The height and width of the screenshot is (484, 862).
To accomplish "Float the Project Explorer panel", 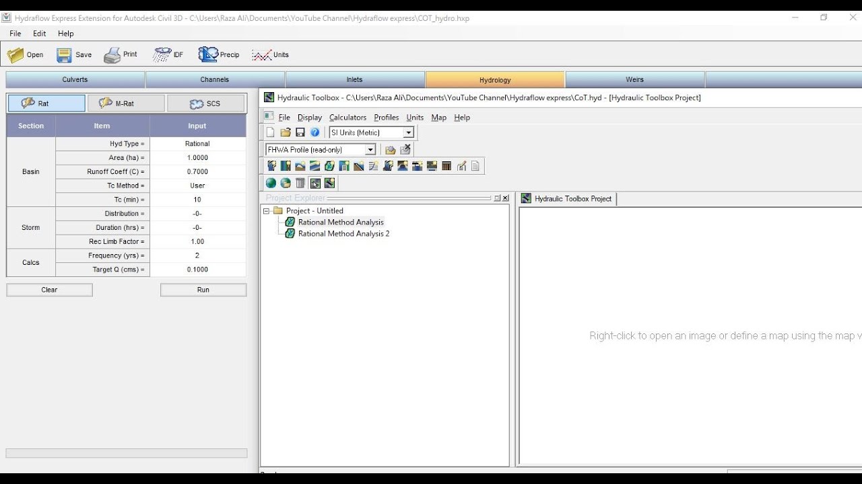I will click(498, 198).
